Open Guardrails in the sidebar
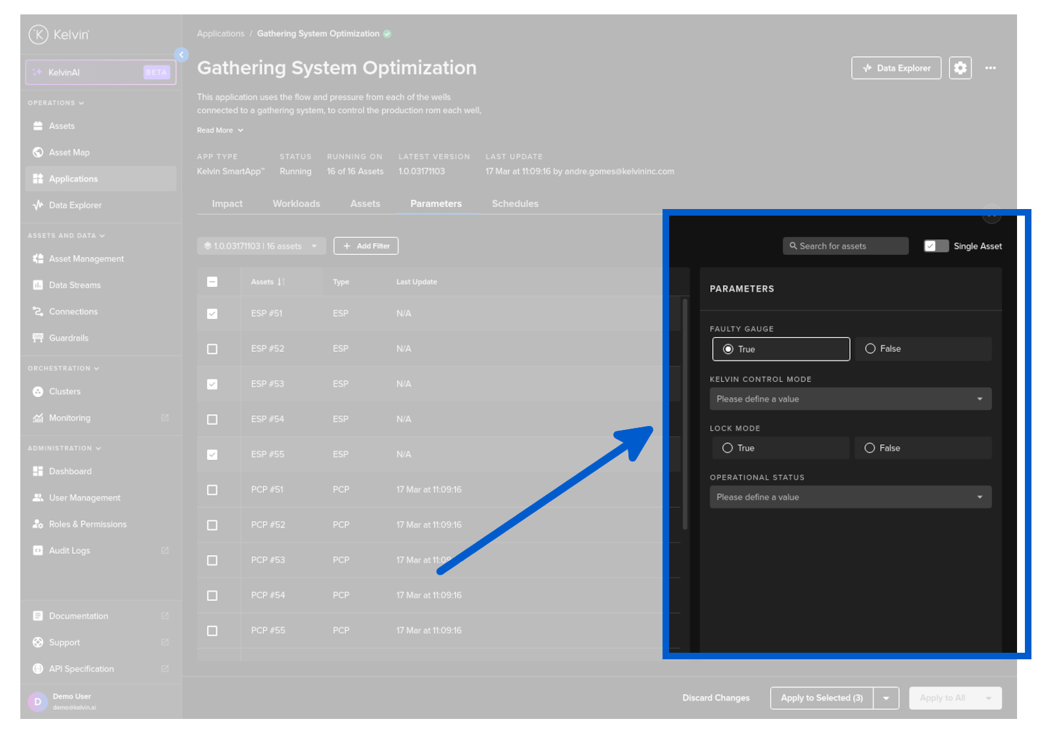 [x=68, y=338]
